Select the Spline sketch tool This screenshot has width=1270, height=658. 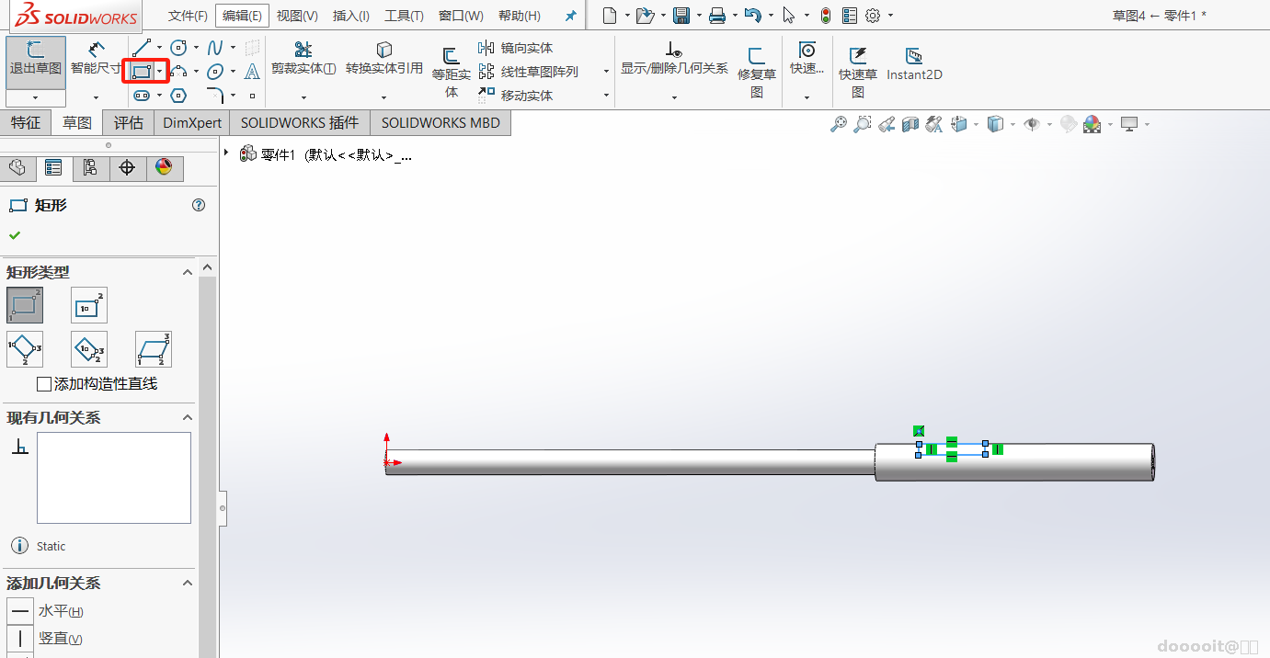[x=215, y=47]
